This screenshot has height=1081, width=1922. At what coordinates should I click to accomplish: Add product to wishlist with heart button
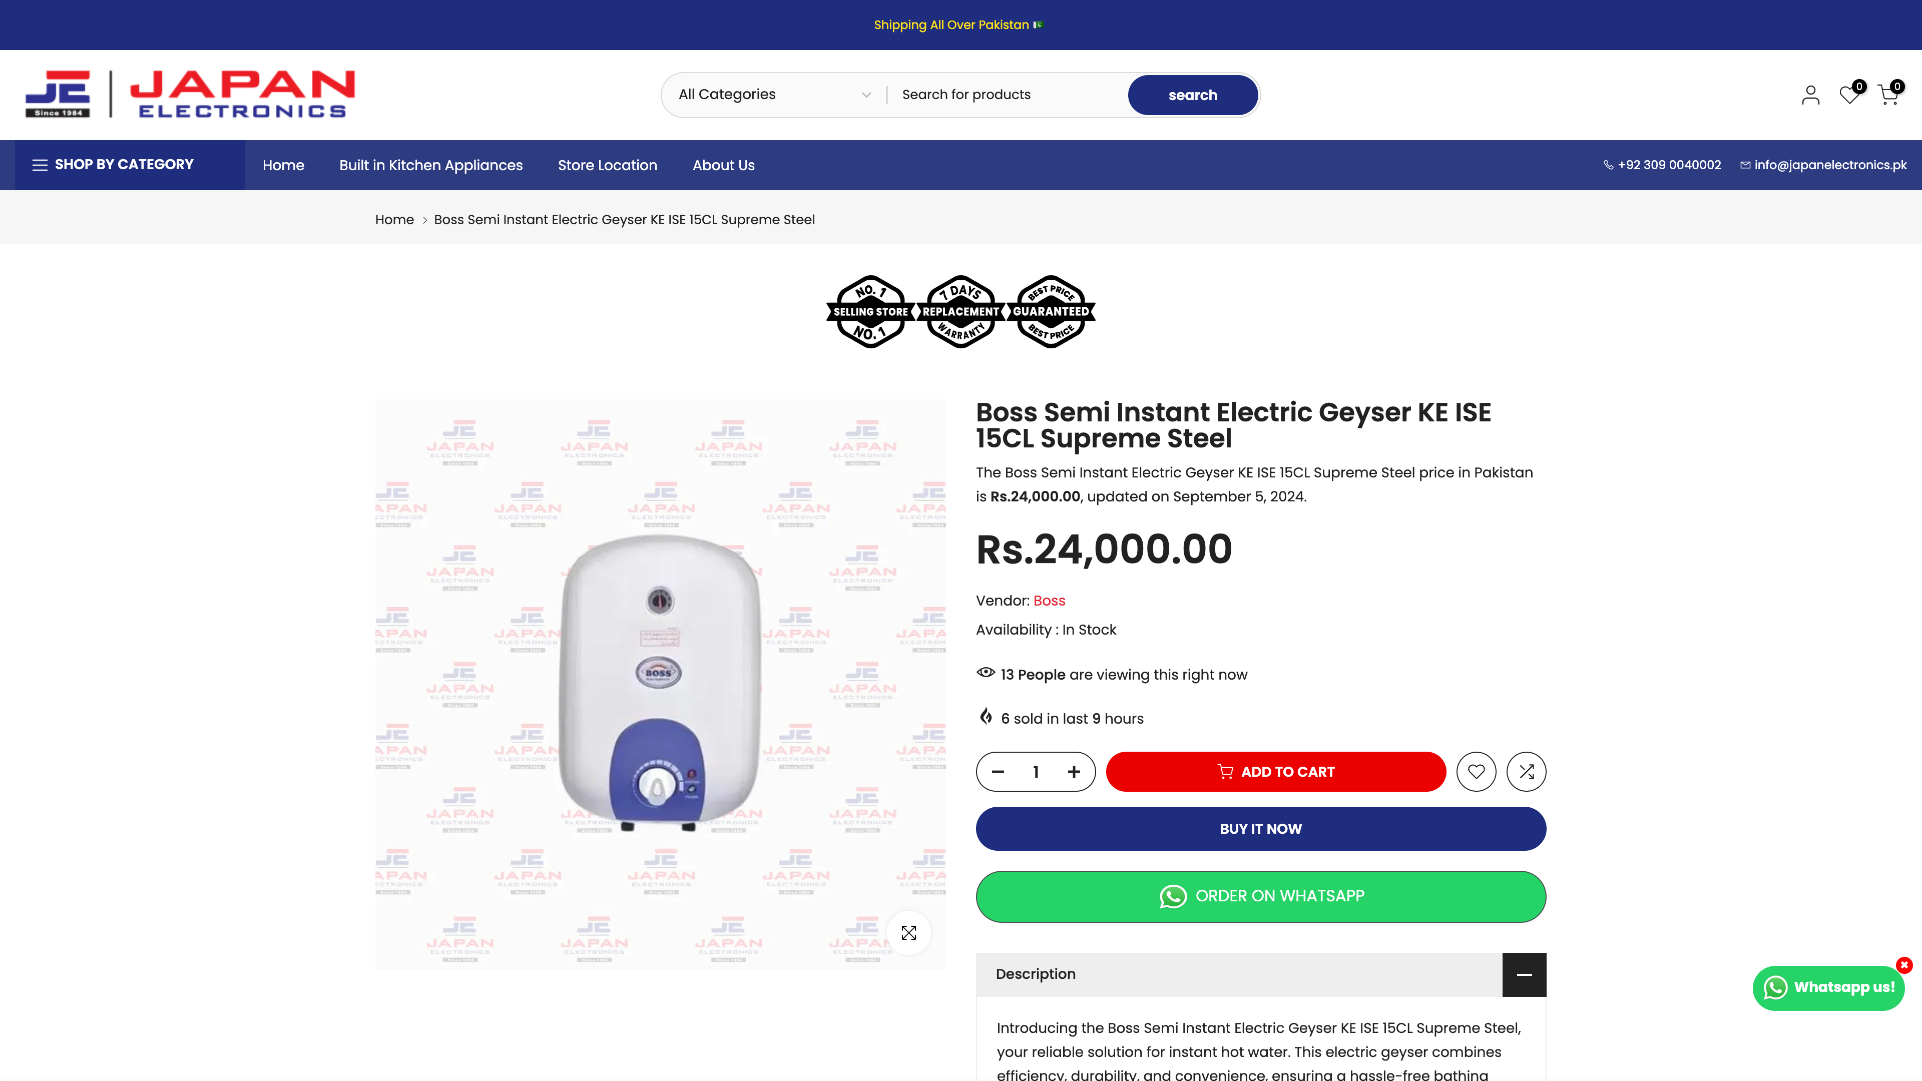[x=1476, y=771]
